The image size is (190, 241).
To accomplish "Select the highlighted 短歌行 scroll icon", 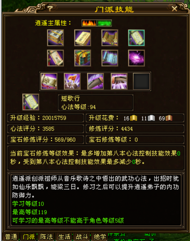I will (x=136, y=38).
